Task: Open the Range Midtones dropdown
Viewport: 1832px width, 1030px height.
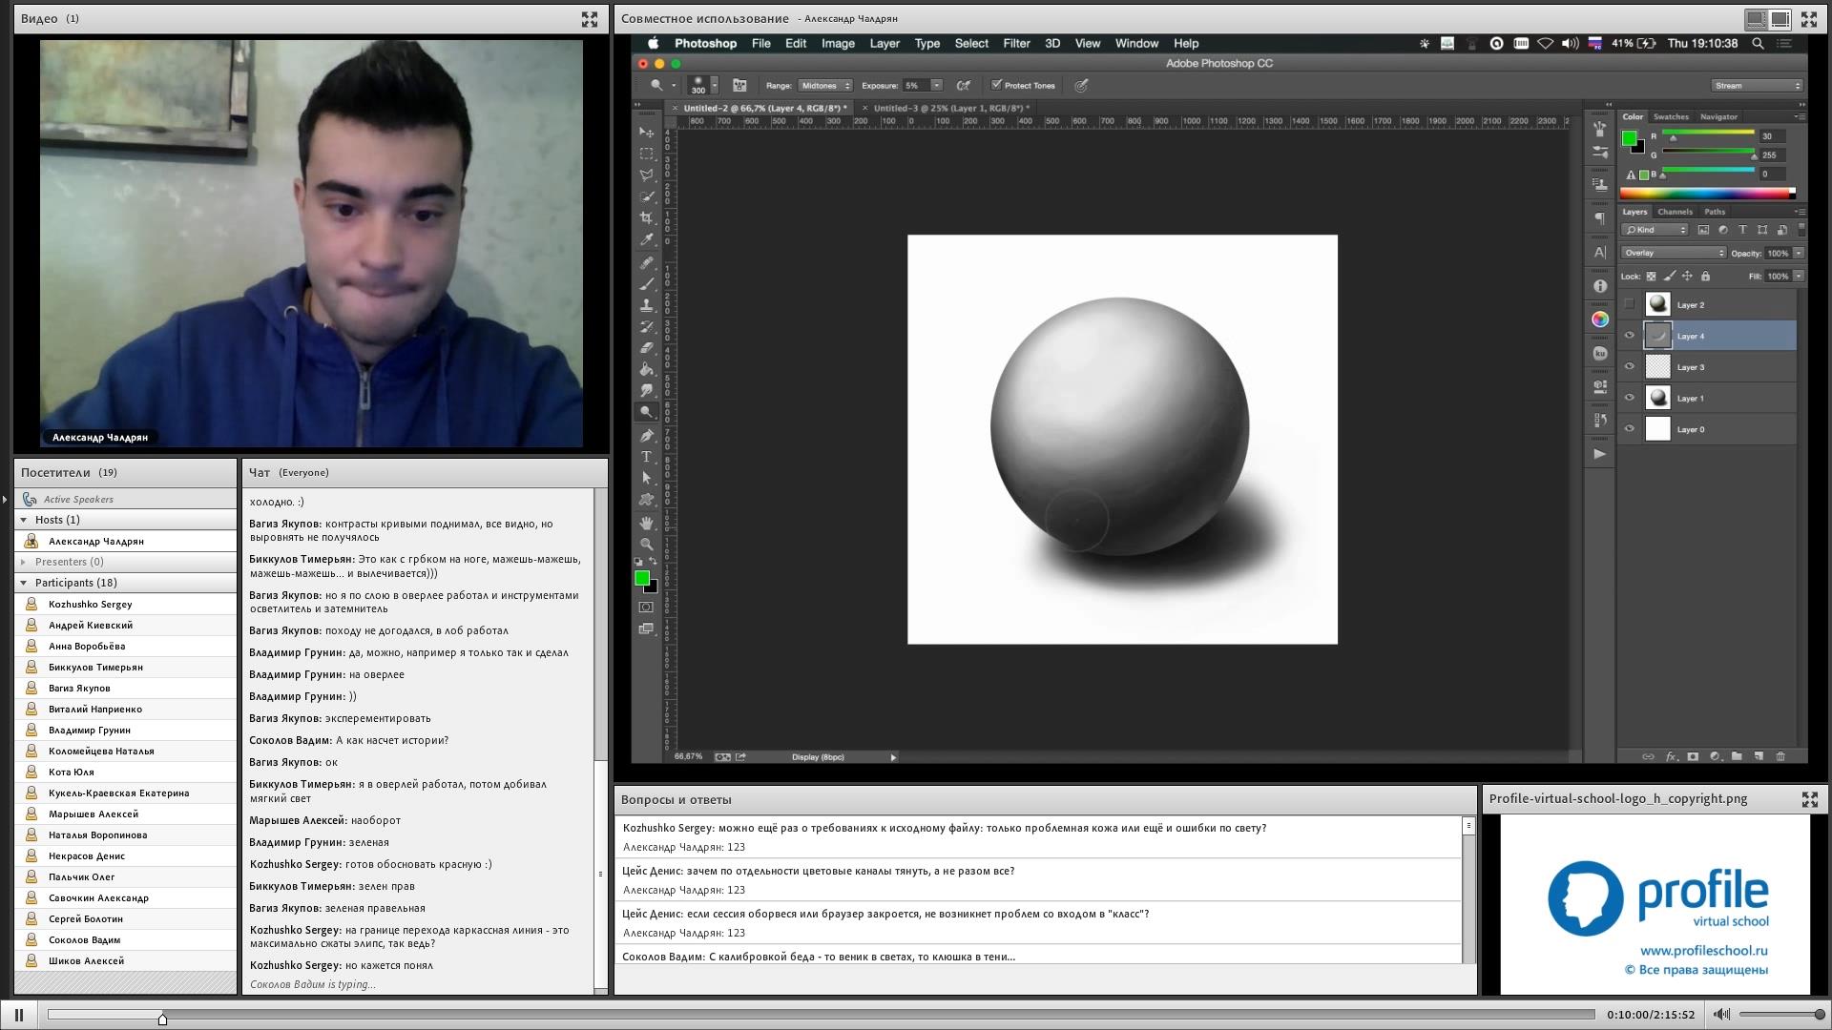Action: (825, 85)
